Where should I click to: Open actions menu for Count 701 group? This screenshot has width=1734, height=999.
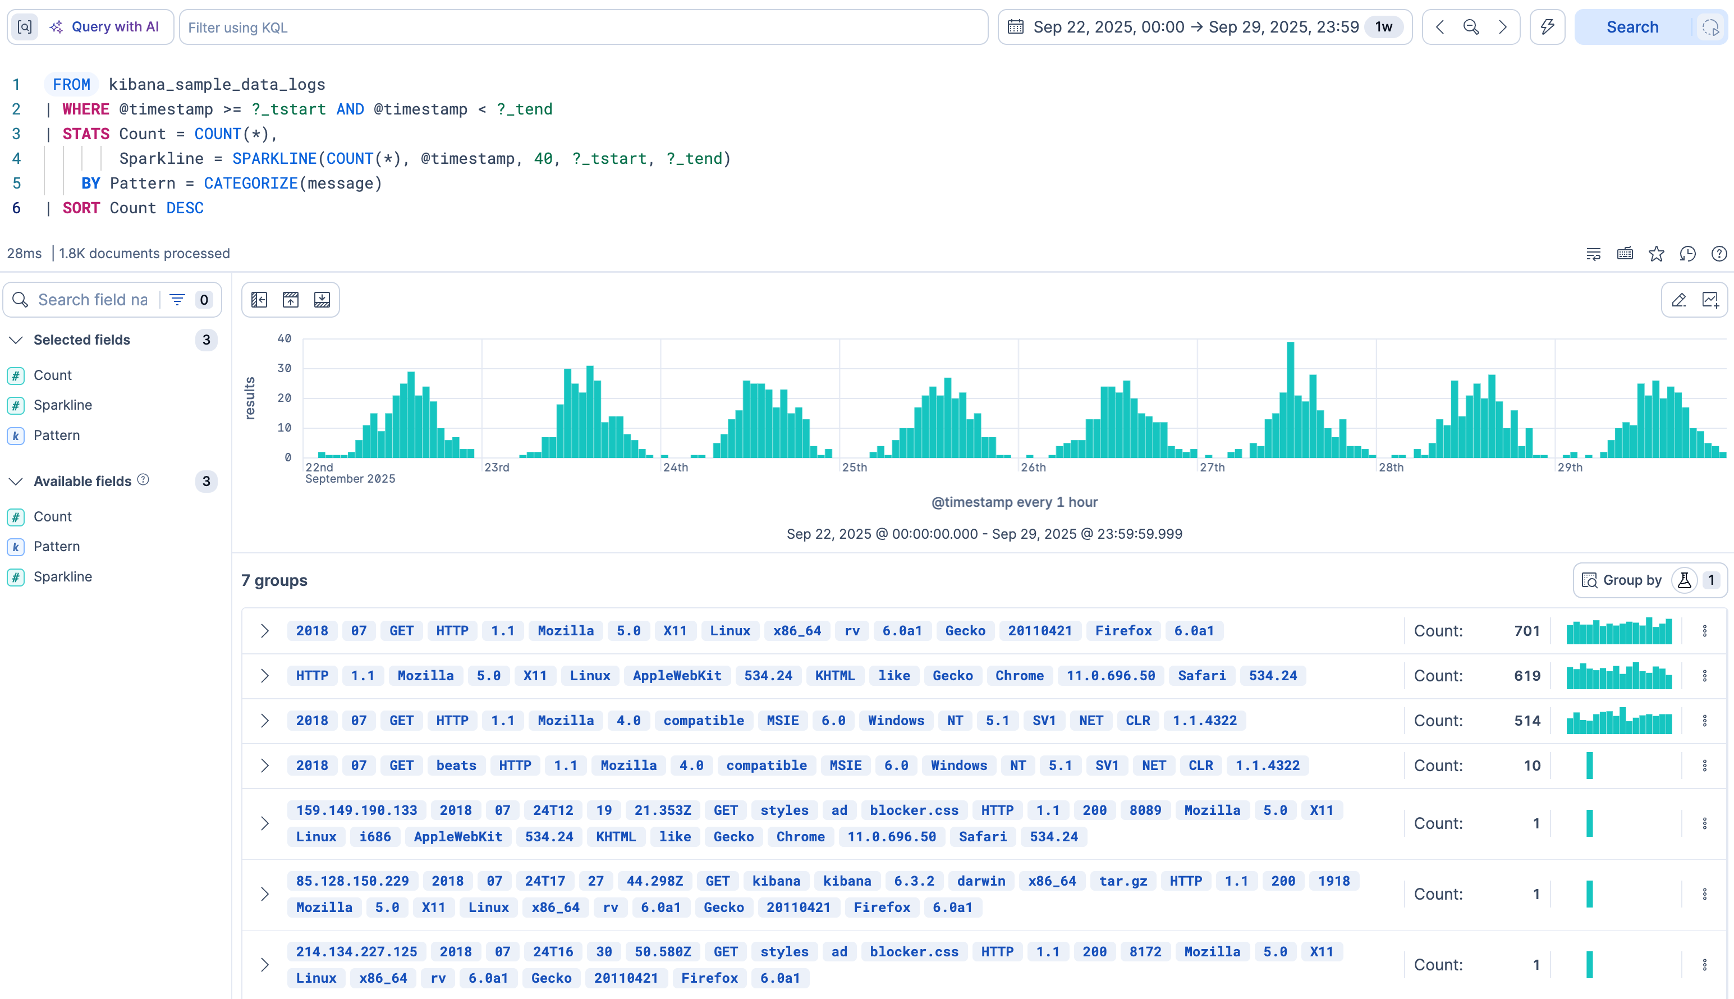click(1704, 631)
